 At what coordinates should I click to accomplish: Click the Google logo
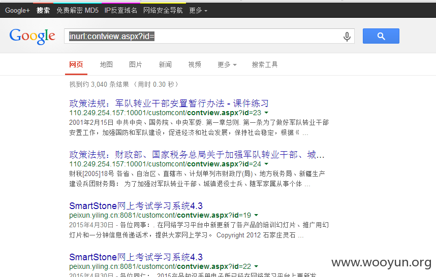32,36
